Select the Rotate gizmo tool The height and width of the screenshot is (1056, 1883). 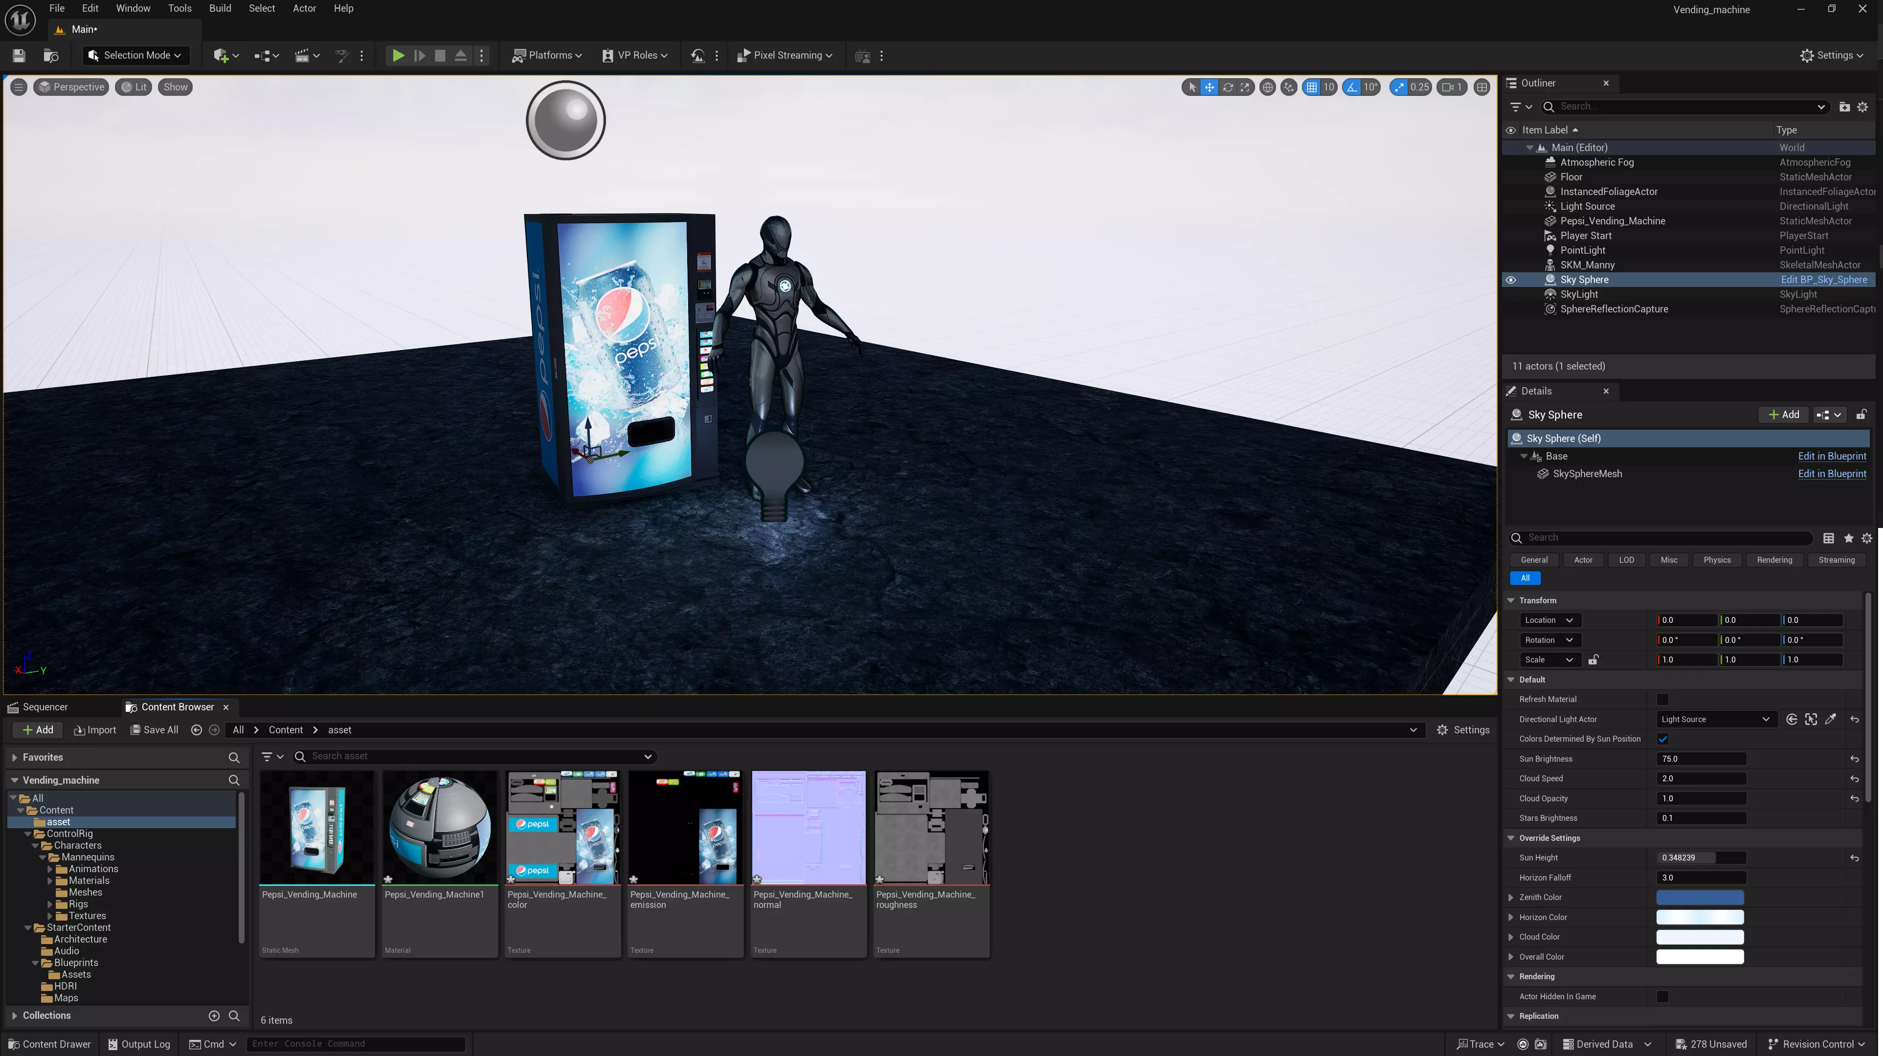1228,87
